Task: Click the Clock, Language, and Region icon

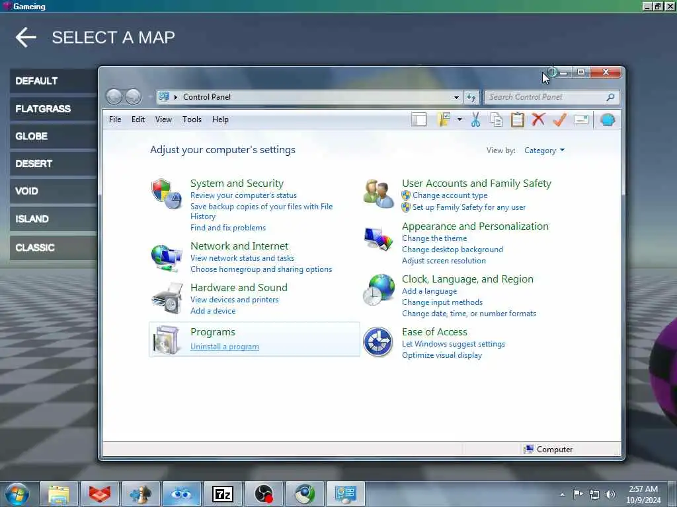Action: 378,290
